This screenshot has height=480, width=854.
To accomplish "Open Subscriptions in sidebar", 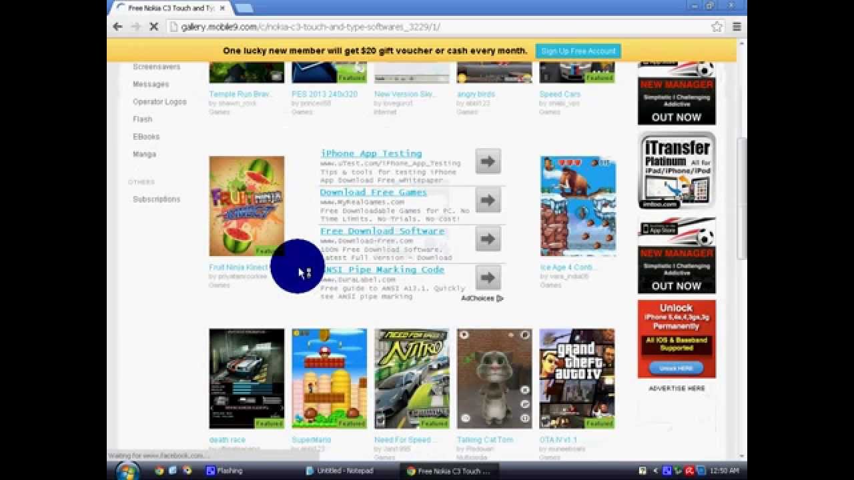I will (x=156, y=199).
